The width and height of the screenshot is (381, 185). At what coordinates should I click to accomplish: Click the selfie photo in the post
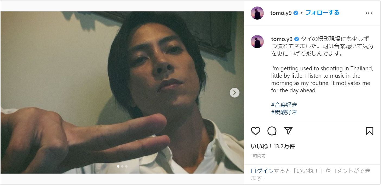(122, 81)
